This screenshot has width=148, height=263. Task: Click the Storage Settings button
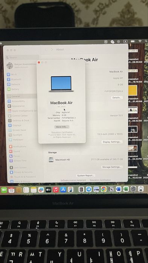coord(111,167)
